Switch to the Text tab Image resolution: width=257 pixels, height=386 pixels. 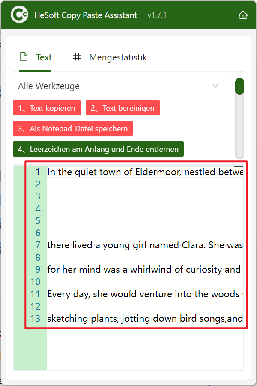36,57
